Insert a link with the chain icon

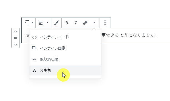point(85,23)
